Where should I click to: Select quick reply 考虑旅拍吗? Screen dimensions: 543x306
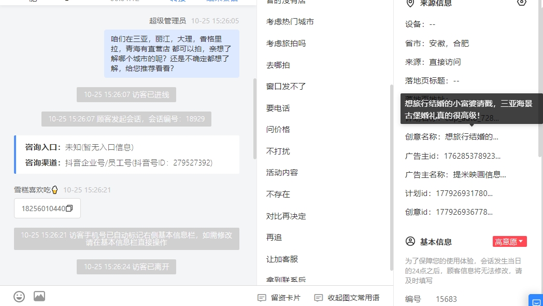point(285,44)
